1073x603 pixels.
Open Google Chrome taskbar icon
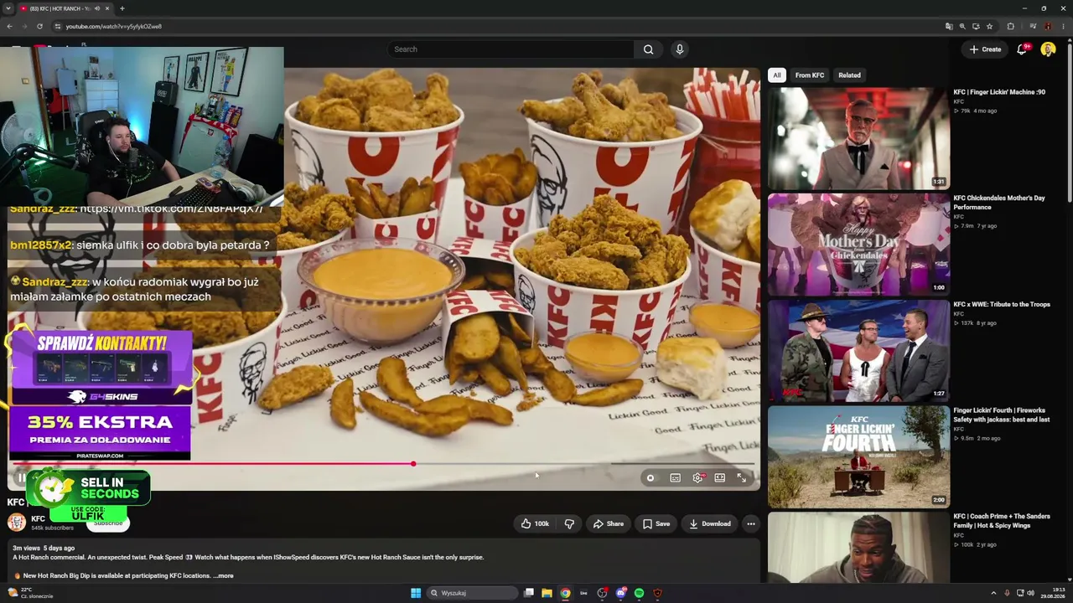(x=565, y=593)
